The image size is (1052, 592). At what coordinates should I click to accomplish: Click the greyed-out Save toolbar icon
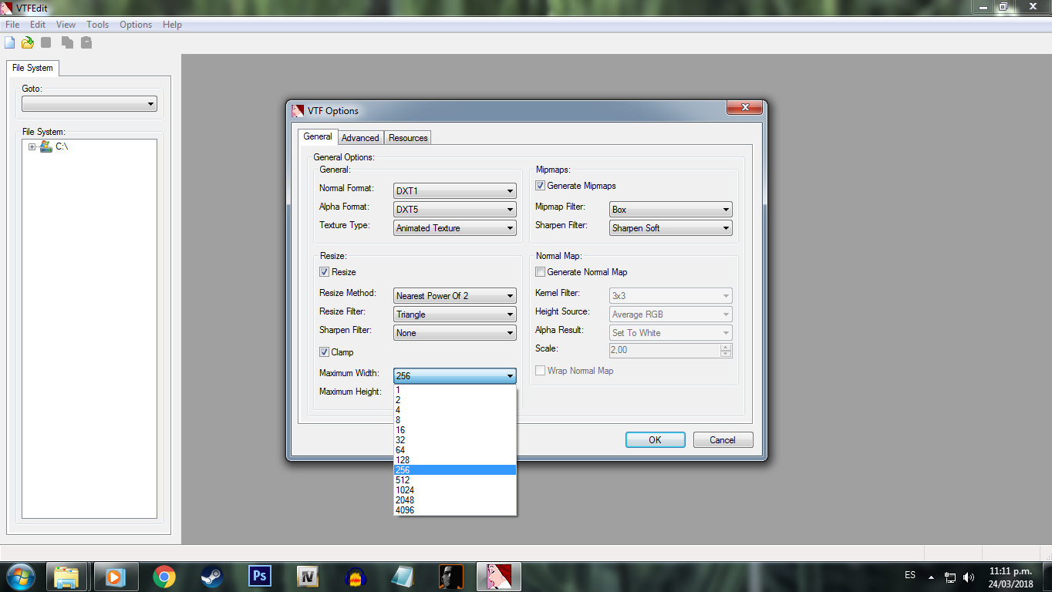[46, 42]
